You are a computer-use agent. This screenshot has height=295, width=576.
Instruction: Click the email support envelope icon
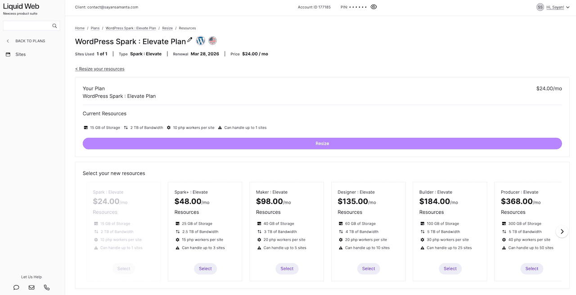(x=31, y=287)
